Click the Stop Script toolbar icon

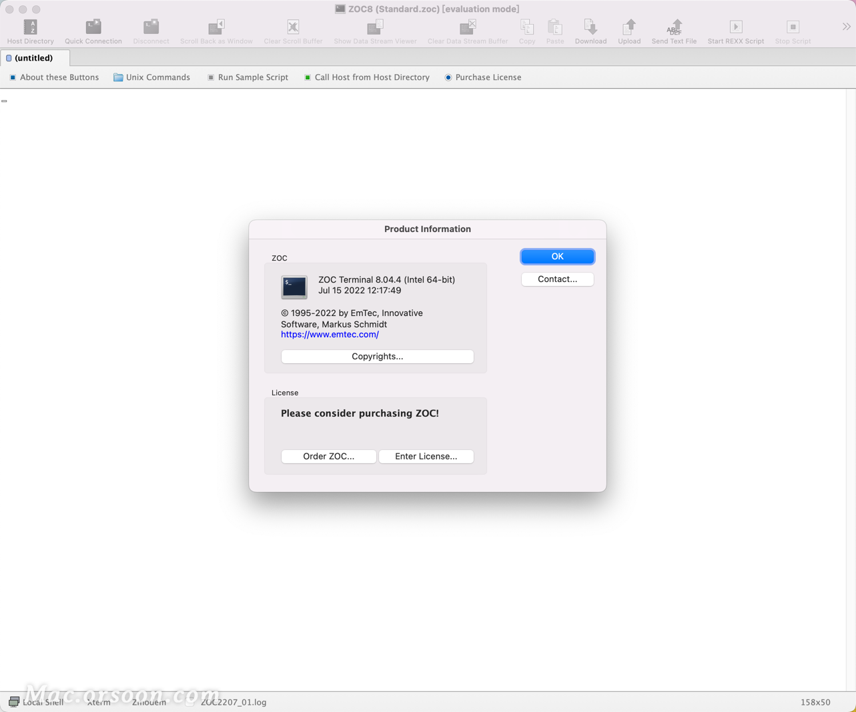[793, 27]
